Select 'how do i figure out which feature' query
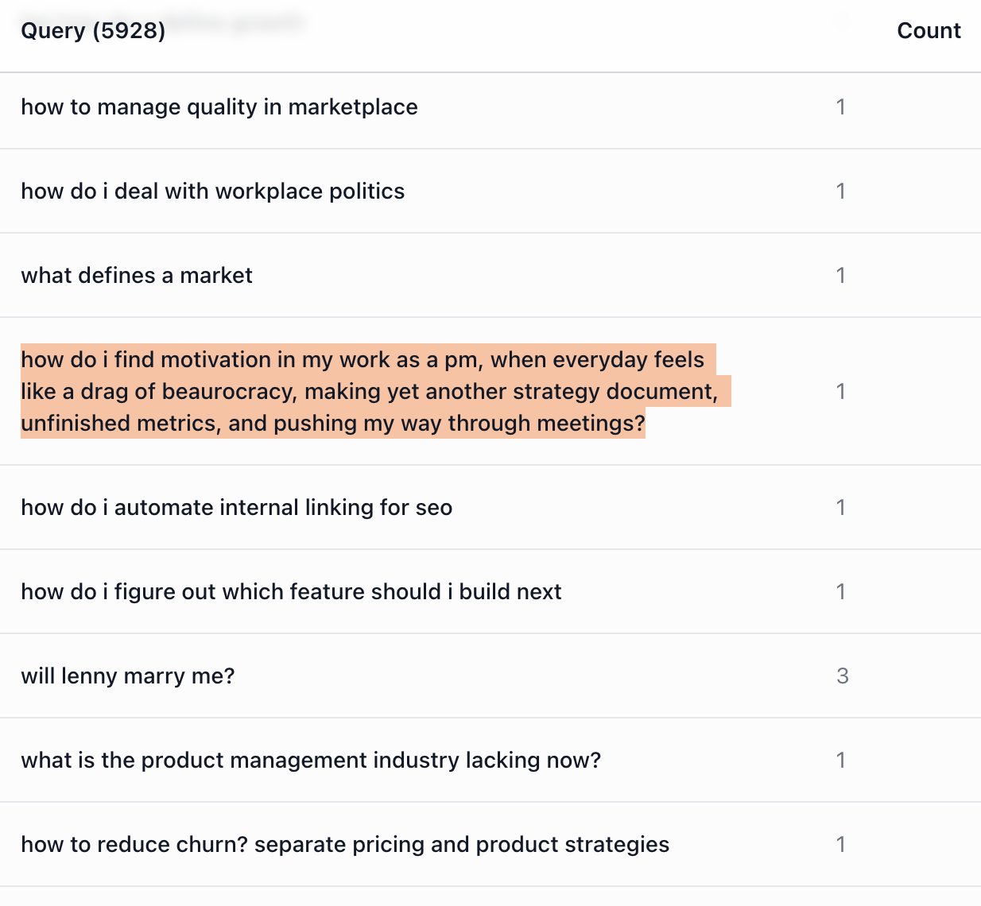Image resolution: width=981 pixels, height=906 pixels. (291, 592)
